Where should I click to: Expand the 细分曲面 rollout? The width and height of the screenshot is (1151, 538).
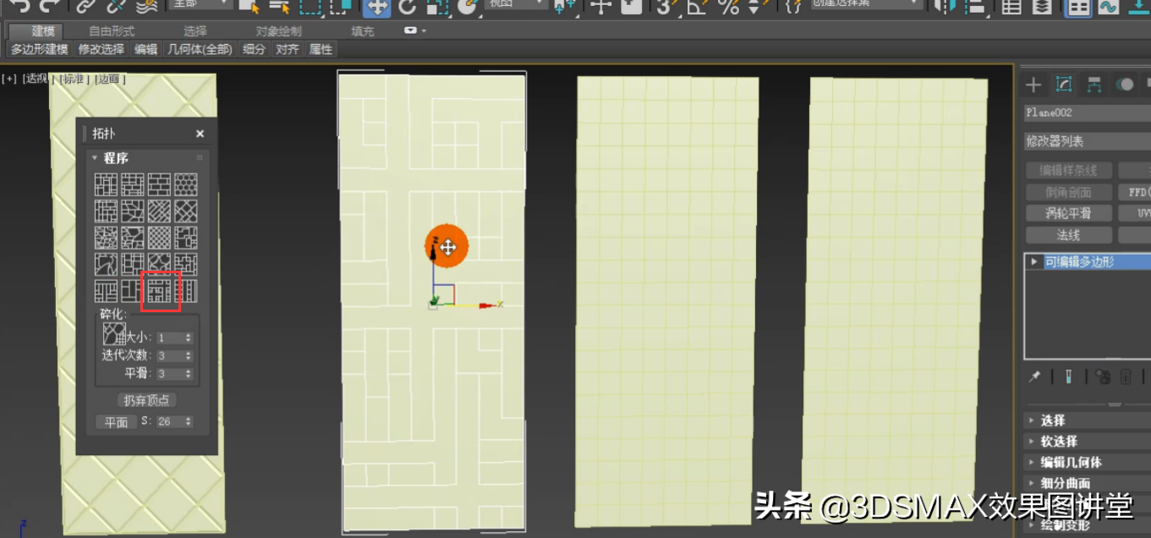[x=1088, y=484]
